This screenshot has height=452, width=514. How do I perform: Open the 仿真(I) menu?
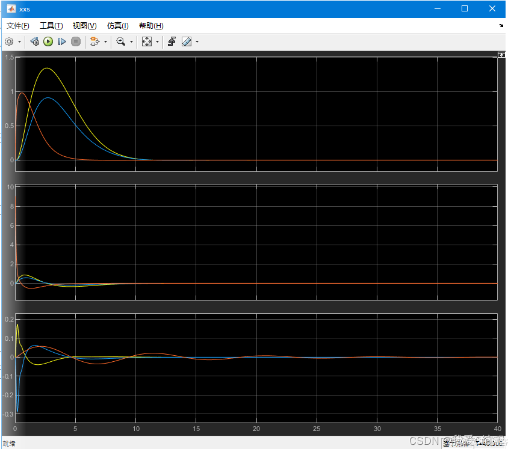click(x=118, y=26)
